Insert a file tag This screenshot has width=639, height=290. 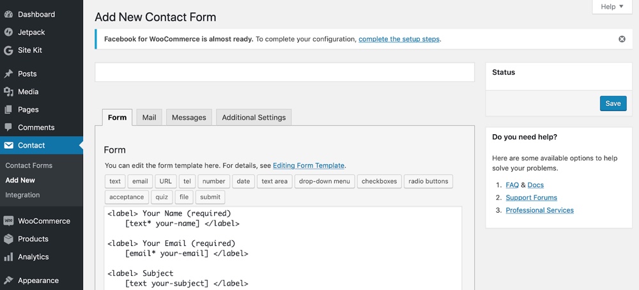184,197
